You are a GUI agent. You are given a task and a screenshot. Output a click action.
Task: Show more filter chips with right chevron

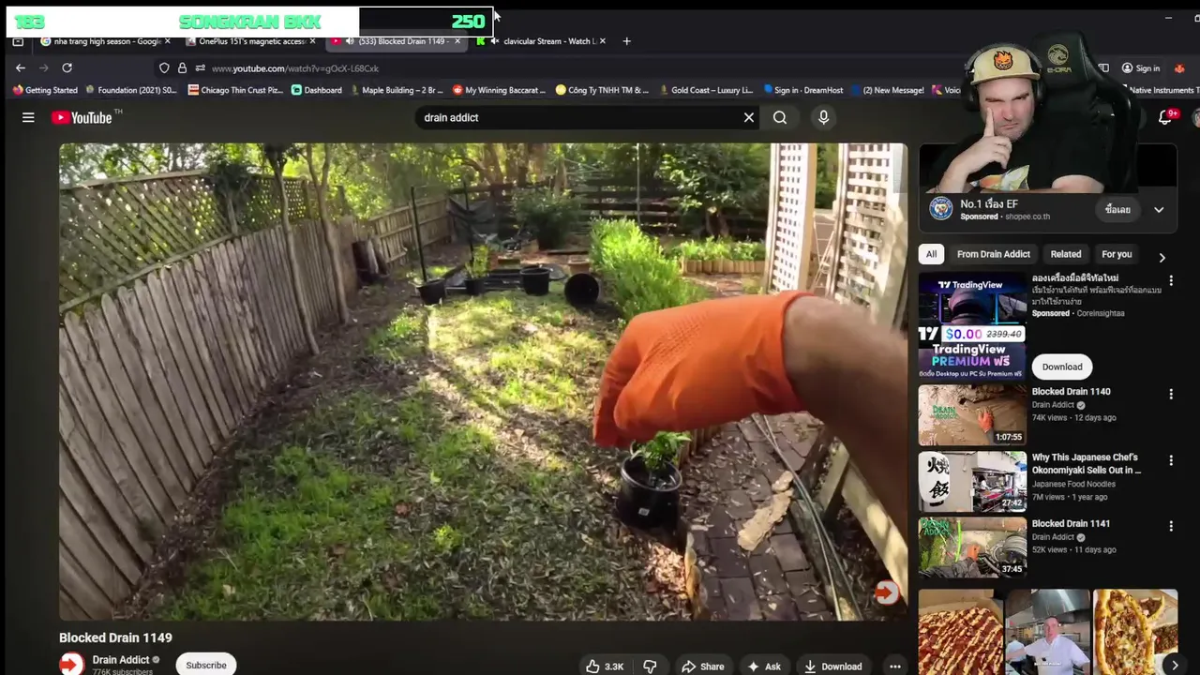(x=1162, y=257)
